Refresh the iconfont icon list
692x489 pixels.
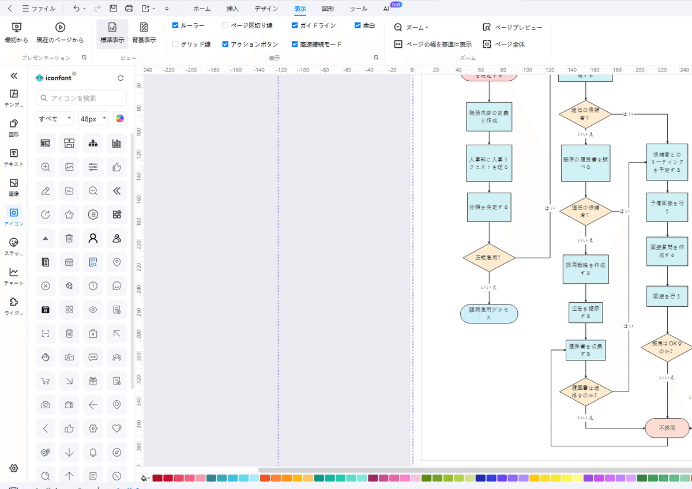coord(121,78)
